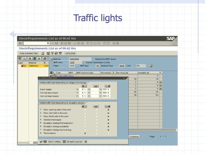Viewport: 205px width, 154px height.
Task: Select yellow light for Exception during rescheduling
Action: click(97, 130)
